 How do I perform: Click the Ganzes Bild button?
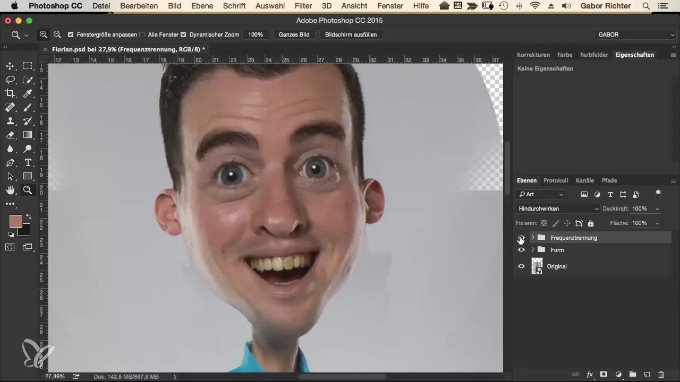pyautogui.click(x=294, y=34)
